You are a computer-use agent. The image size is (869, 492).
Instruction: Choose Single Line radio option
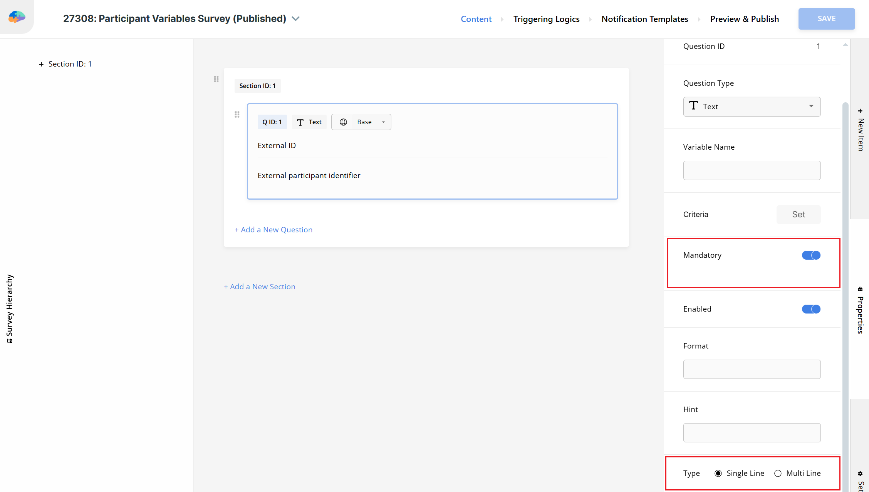pos(718,473)
